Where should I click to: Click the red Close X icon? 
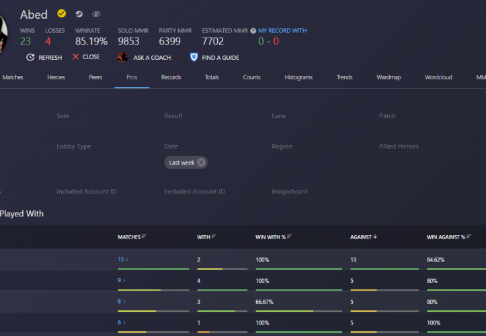pyautogui.click(x=76, y=57)
